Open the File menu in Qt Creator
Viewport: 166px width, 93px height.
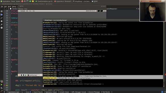coord(2,6)
